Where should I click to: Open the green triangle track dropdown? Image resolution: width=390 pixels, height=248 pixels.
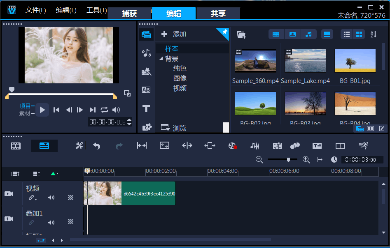click(x=54, y=174)
